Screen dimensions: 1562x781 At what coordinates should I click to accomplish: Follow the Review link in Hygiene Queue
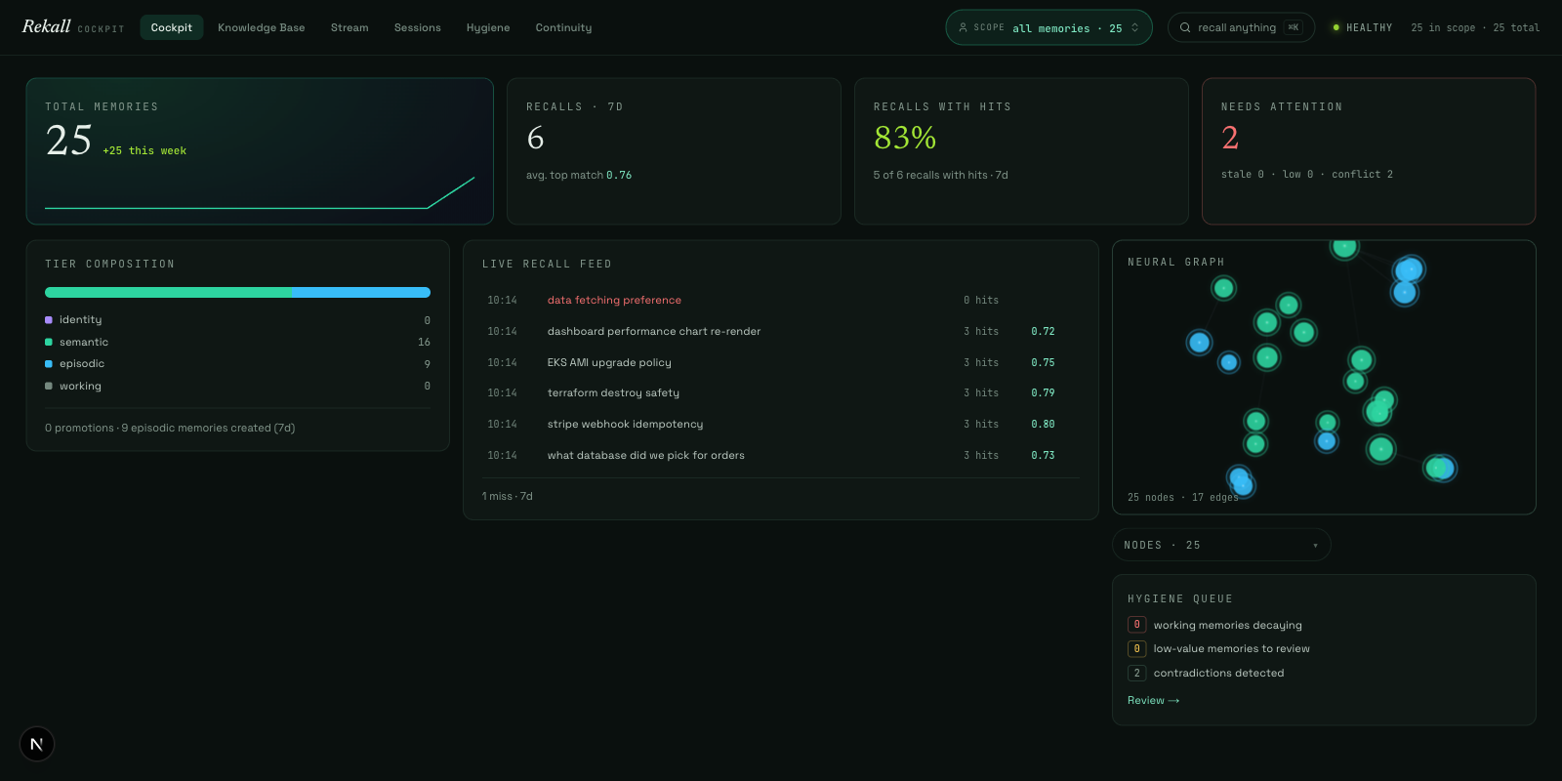(1153, 701)
